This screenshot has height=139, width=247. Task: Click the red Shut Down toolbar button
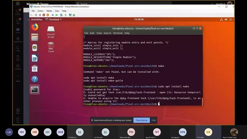pyautogui.click(x=44, y=15)
